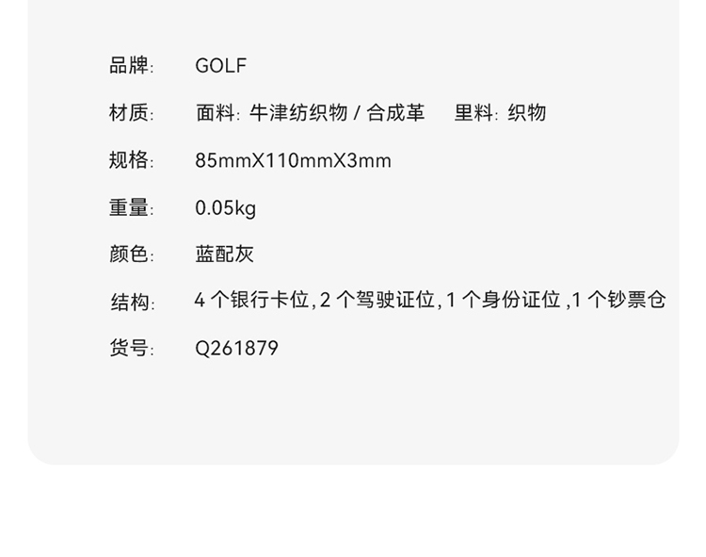Image resolution: width=706 pixels, height=557 pixels.
Task: Click the 颜色 label
Action: (x=130, y=254)
